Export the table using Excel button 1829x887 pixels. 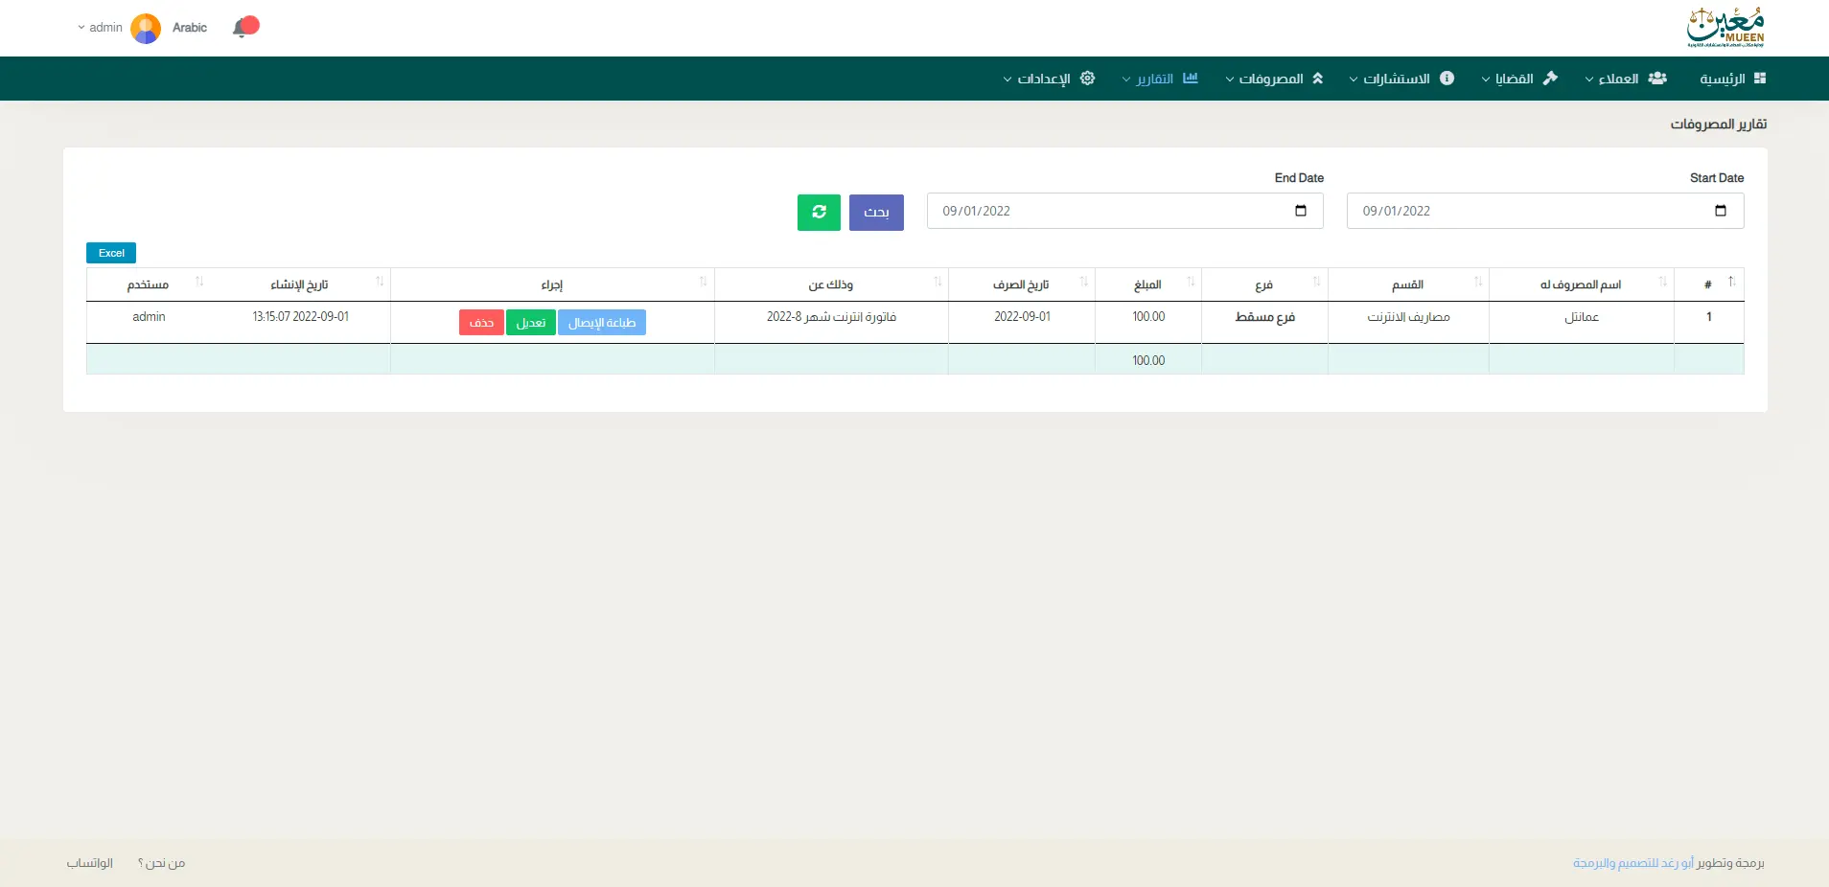[111, 253]
